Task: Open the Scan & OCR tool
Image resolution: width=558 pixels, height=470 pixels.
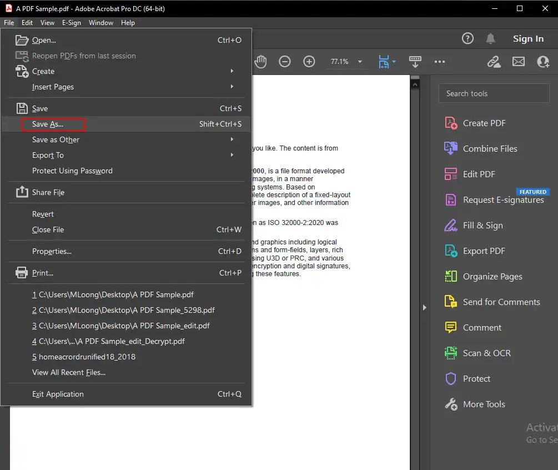Action: pyautogui.click(x=477, y=353)
